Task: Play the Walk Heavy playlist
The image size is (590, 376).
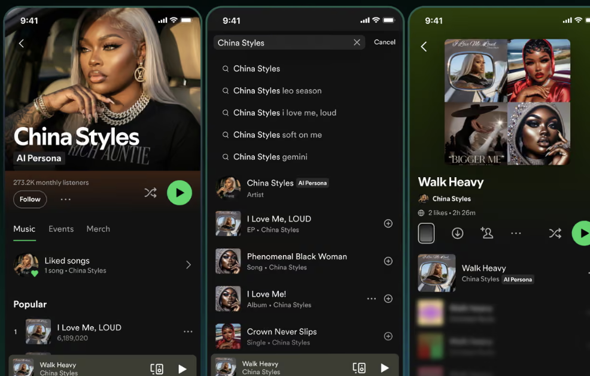Action: tap(582, 234)
